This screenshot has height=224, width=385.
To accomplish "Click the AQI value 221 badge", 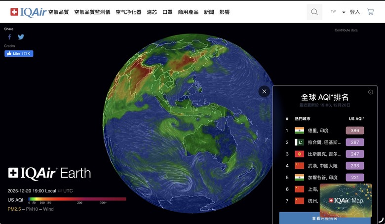I will [355, 178].
